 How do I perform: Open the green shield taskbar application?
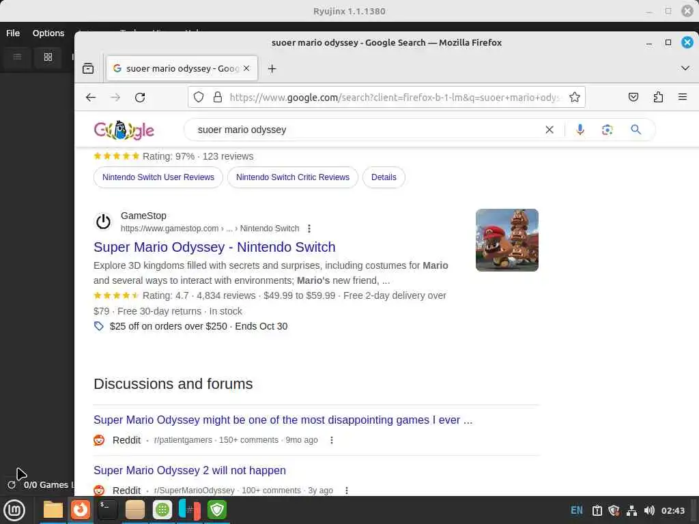pos(217,510)
